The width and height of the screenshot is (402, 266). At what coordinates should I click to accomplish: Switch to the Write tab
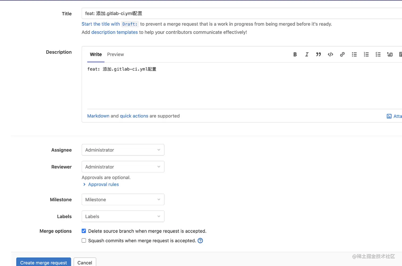[96, 54]
